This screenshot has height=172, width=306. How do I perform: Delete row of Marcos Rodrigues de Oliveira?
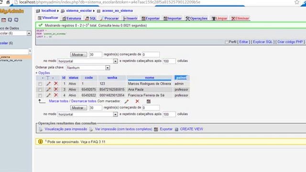(x=56, y=84)
